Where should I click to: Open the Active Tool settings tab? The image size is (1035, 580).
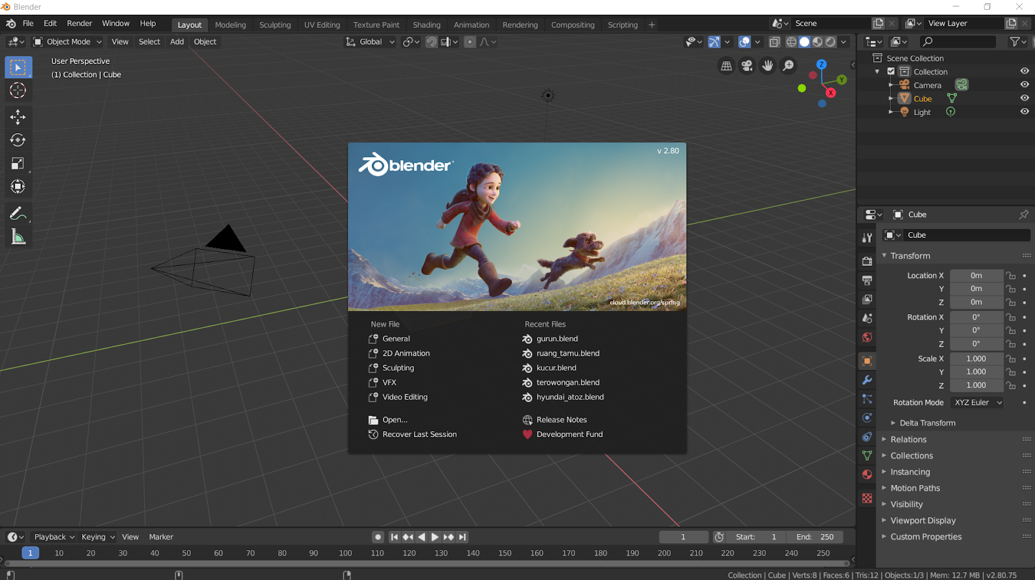pyautogui.click(x=867, y=238)
